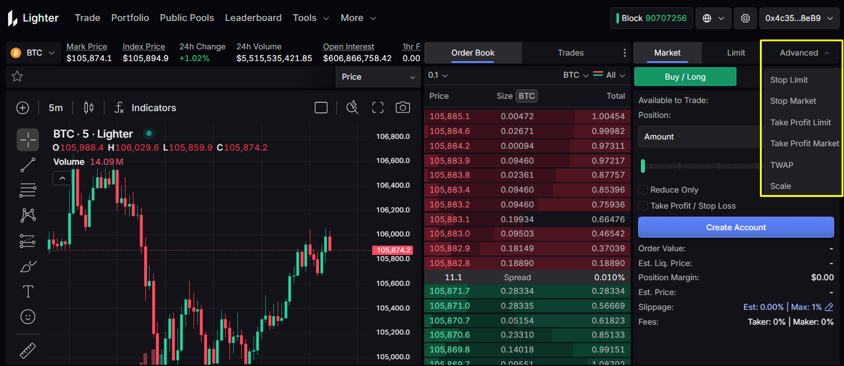This screenshot has height=366, width=844.
Task: Enable the Take Profit / Stop Loss checkbox
Action: 644,206
